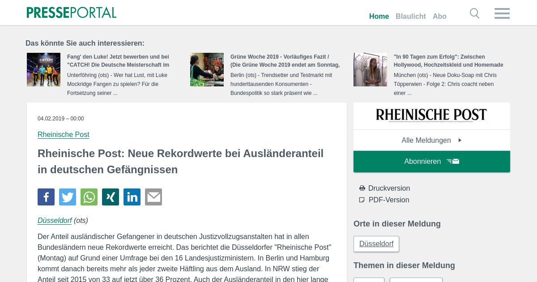The image size is (537, 282).
Task: Click envelope icon on Abonnieren button
Action: 453,162
